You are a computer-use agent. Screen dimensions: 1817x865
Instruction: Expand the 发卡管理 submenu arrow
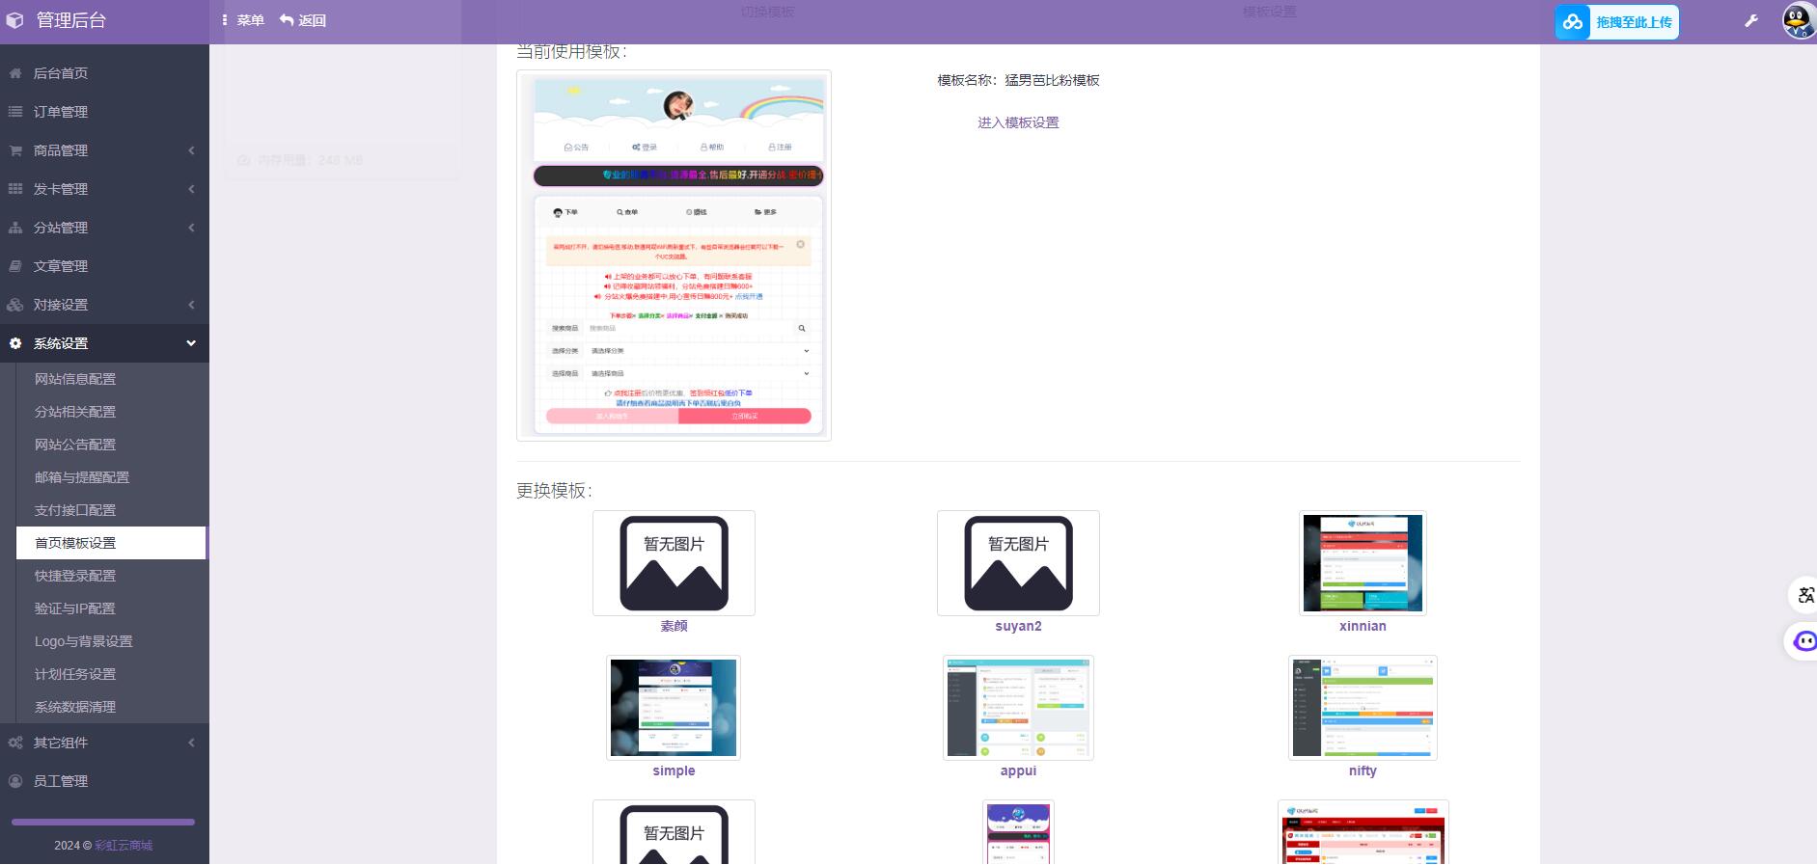(191, 189)
